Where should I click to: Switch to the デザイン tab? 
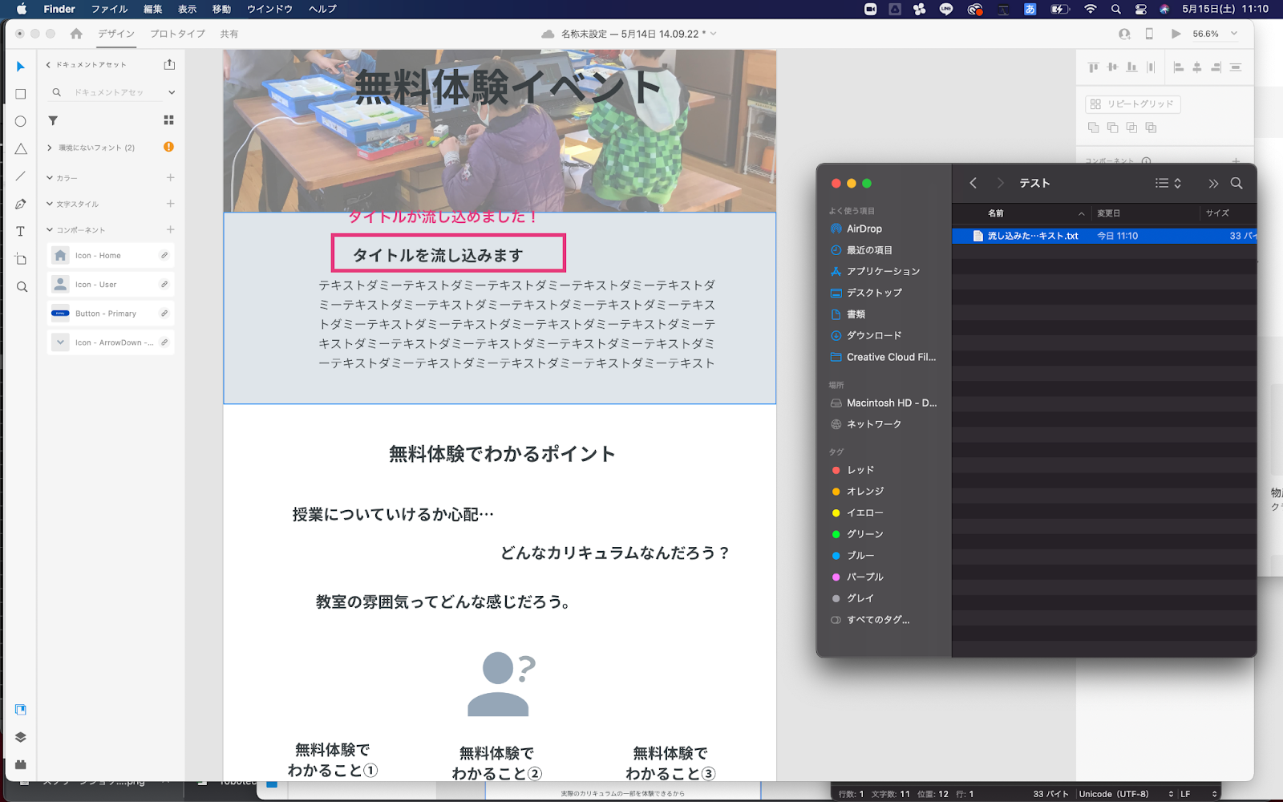click(116, 34)
